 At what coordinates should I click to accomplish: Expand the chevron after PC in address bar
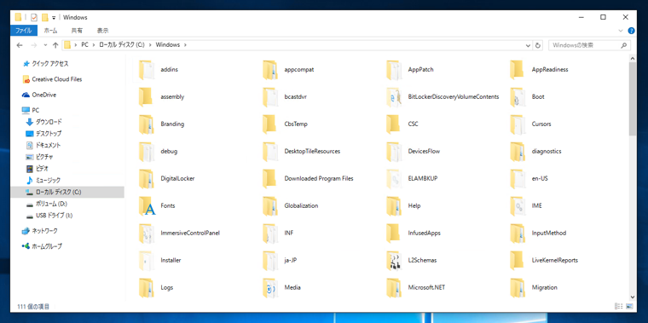pyautogui.click(x=94, y=45)
